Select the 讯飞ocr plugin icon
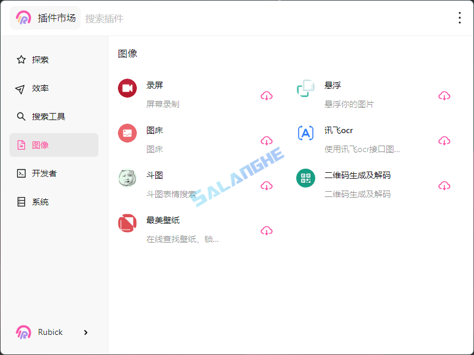Image resolution: width=474 pixels, height=355 pixels. pyautogui.click(x=306, y=133)
